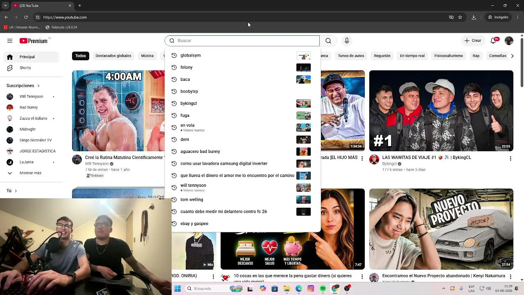The width and height of the screenshot is (524, 295).
Task: Select the Destacados globales chip
Action: click(113, 56)
